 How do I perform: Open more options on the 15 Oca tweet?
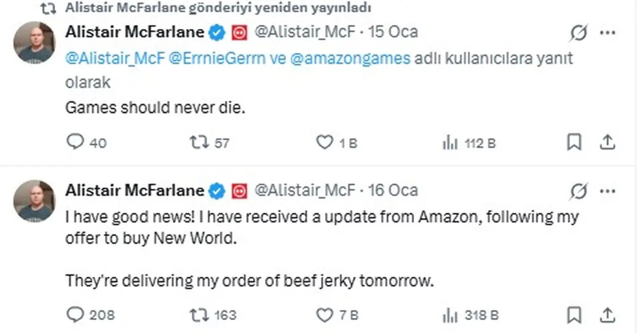607,33
